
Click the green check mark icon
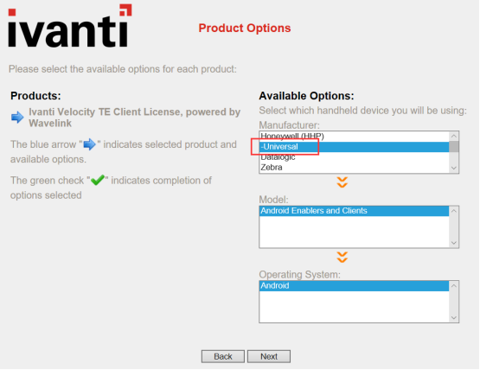pyautogui.click(x=98, y=180)
